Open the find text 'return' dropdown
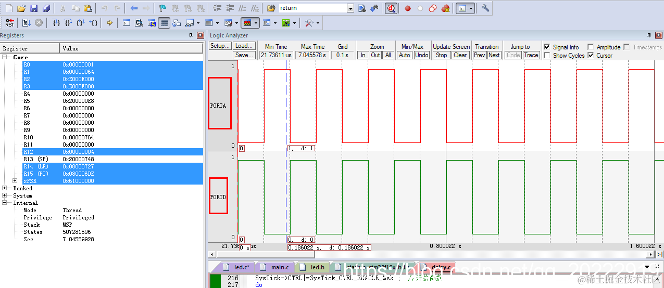This screenshot has height=288, width=664. [x=350, y=8]
